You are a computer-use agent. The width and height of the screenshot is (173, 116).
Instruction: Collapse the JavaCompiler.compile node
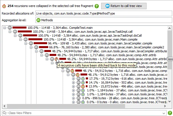click(26, 43)
